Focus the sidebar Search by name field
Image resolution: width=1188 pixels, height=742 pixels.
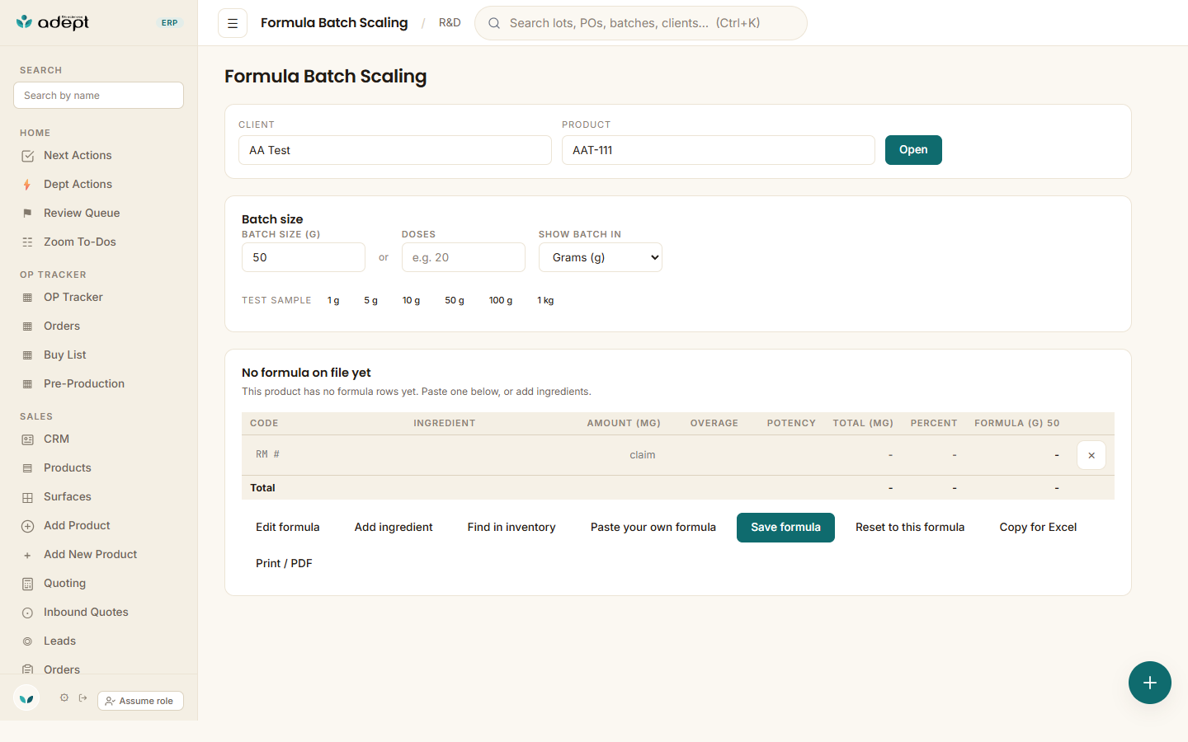coord(98,96)
